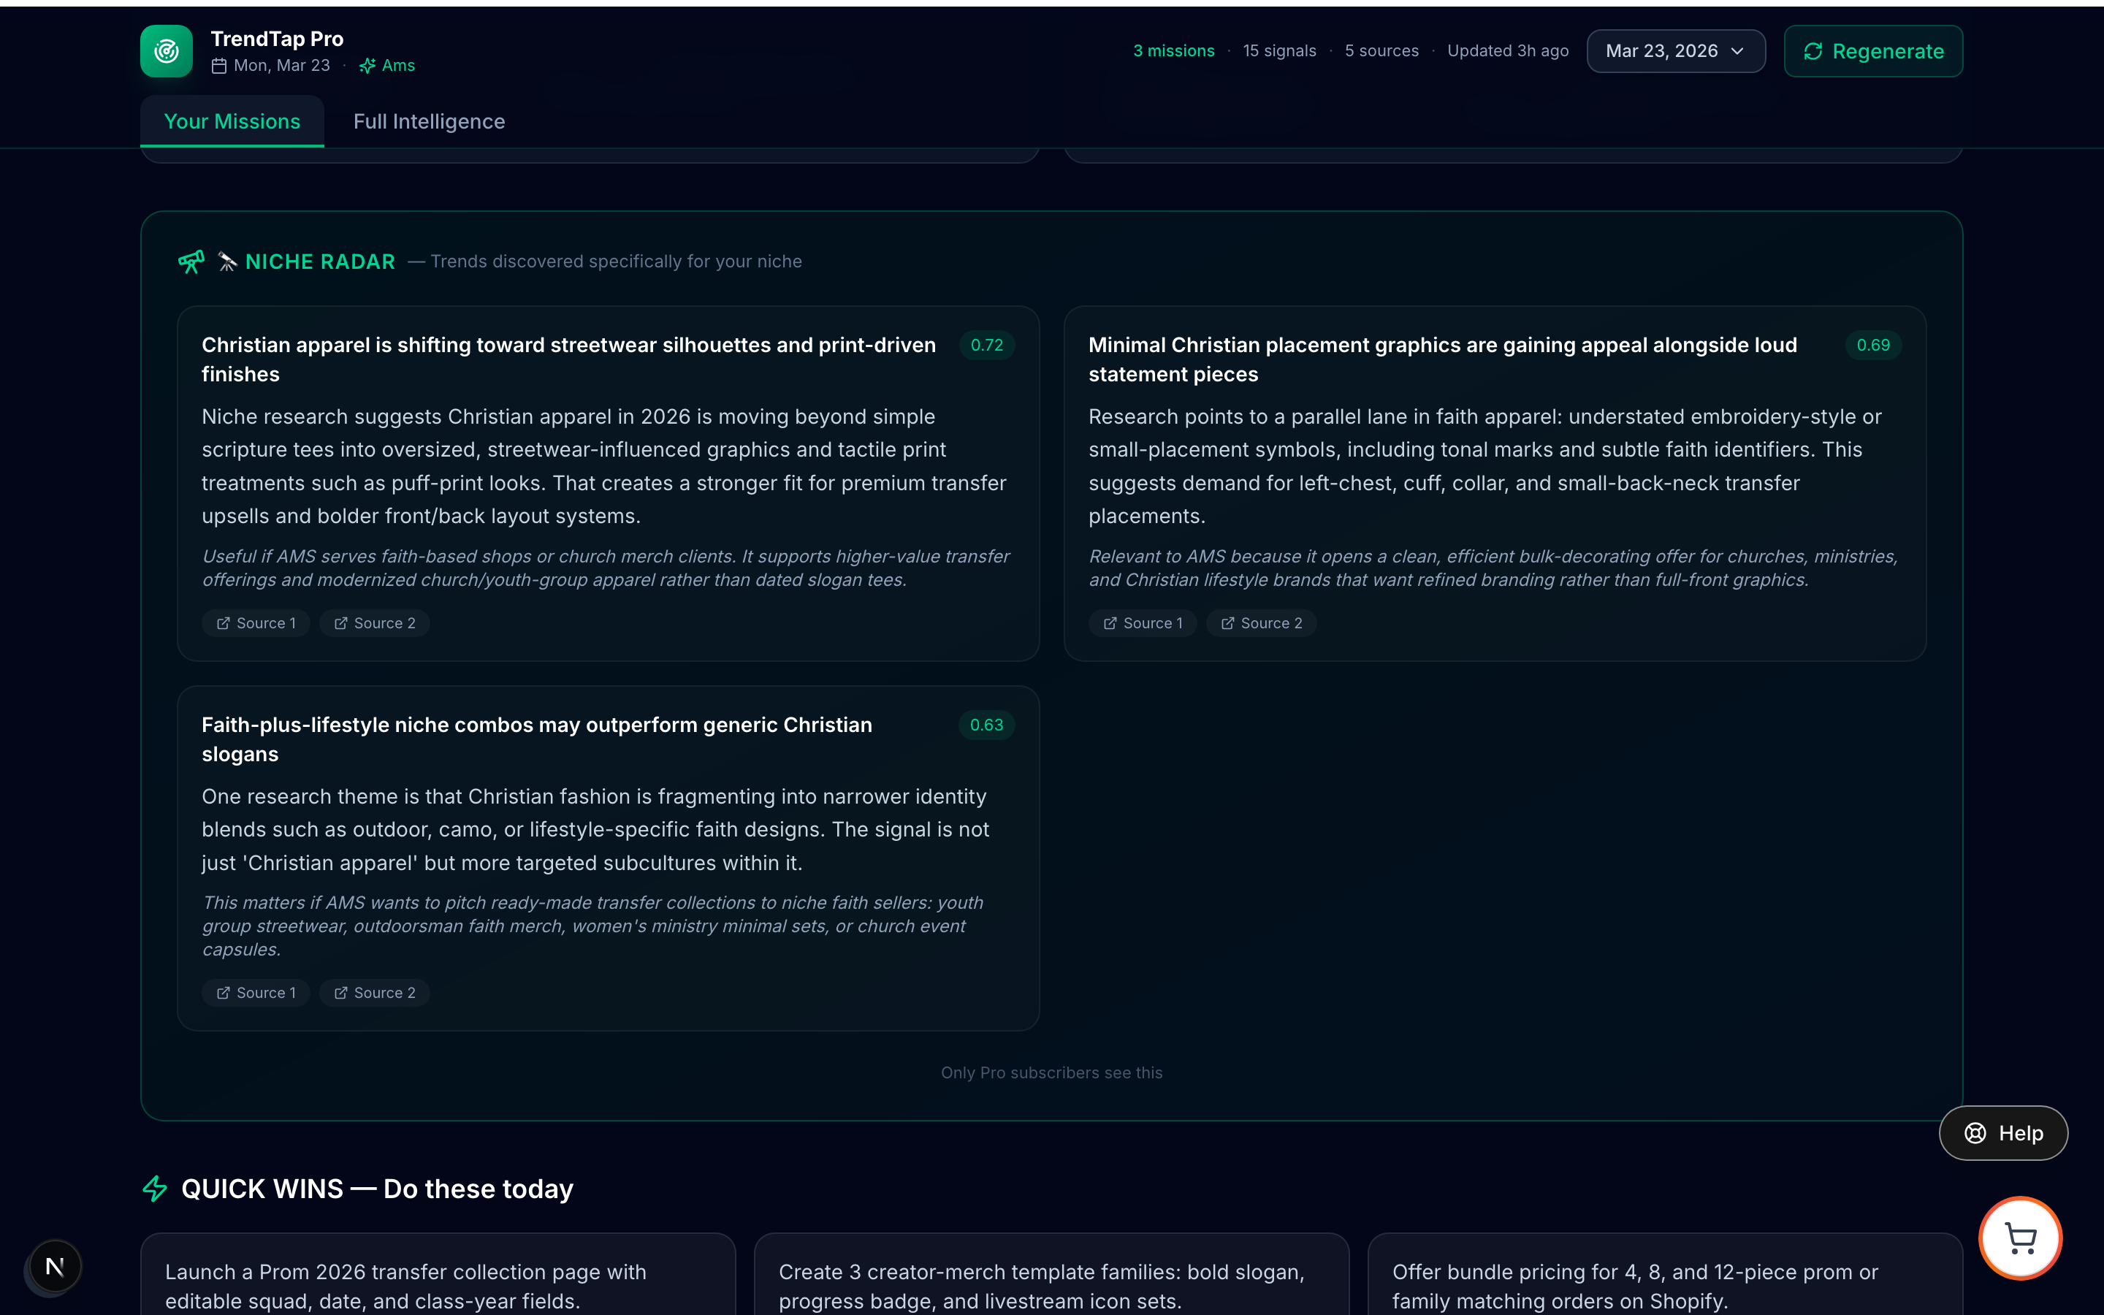Open Source 1 of minimal placement graphics trend

(x=1143, y=622)
